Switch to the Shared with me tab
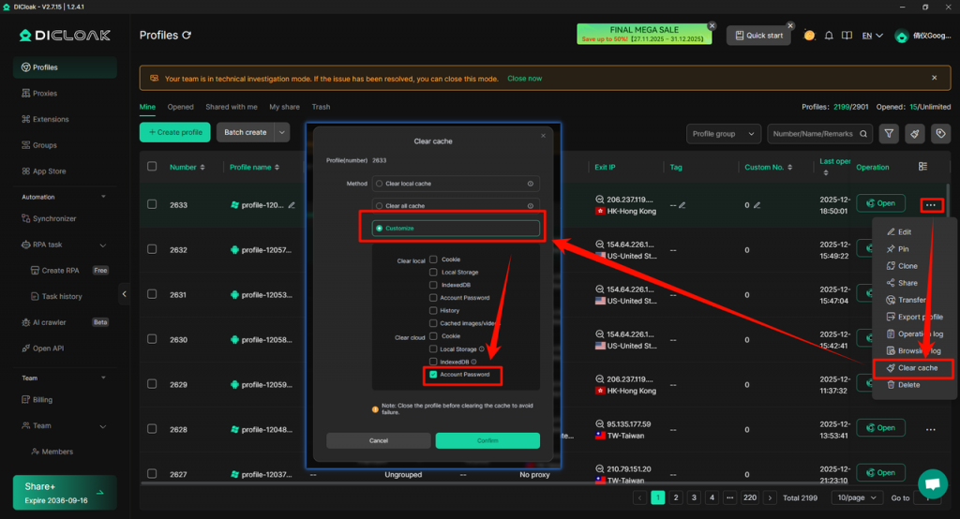 coord(232,107)
